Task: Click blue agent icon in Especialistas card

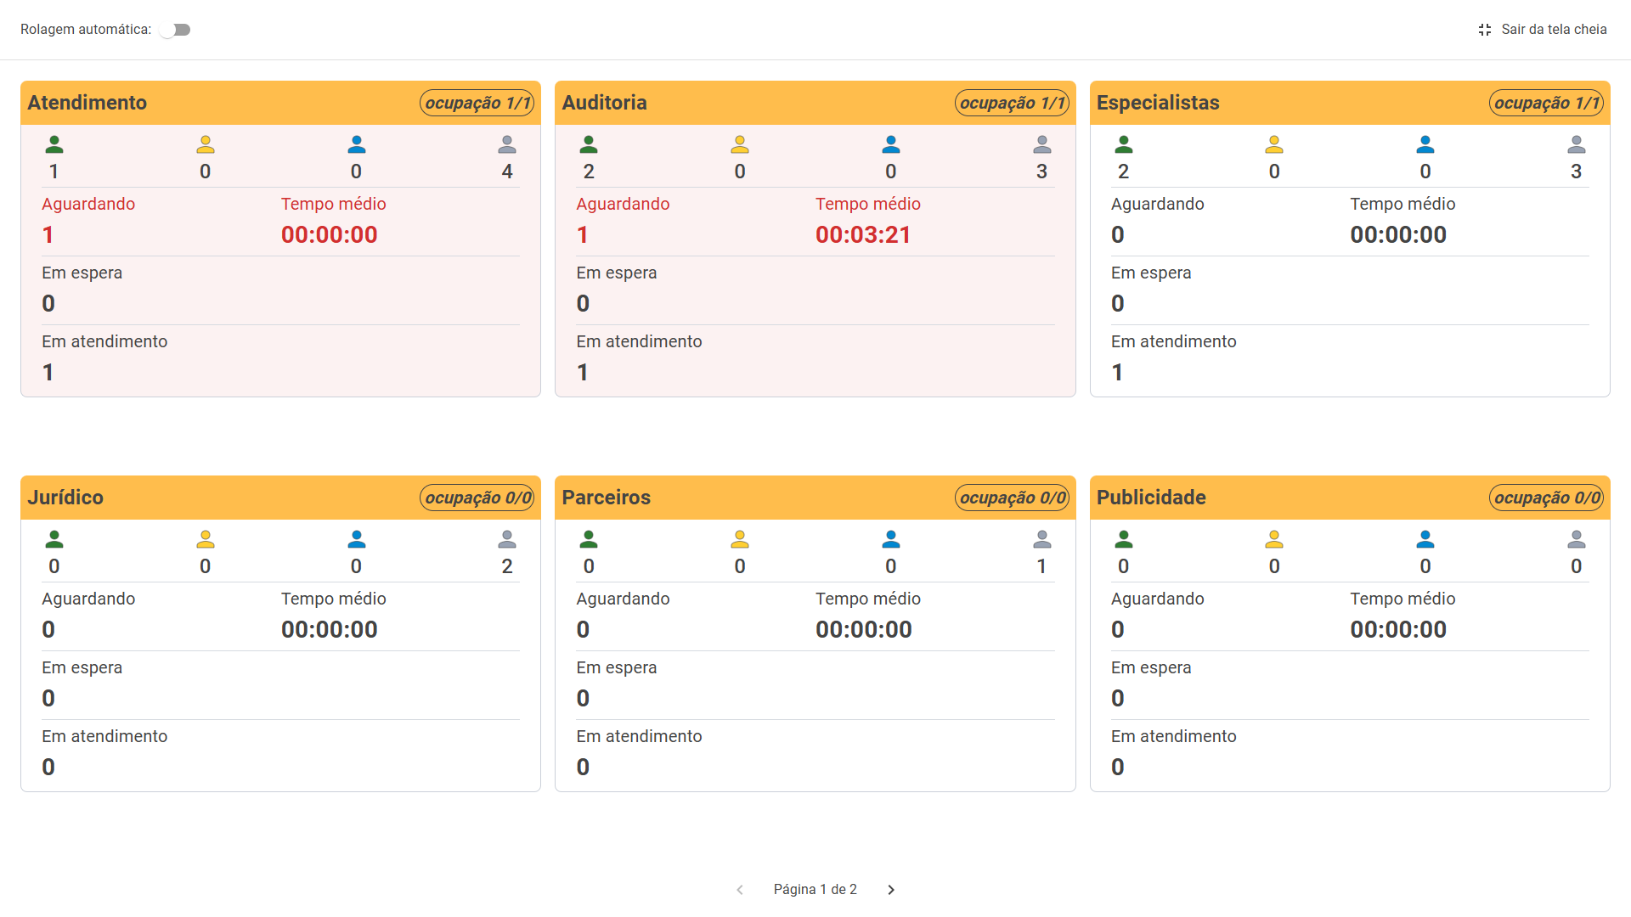Action: (1425, 144)
